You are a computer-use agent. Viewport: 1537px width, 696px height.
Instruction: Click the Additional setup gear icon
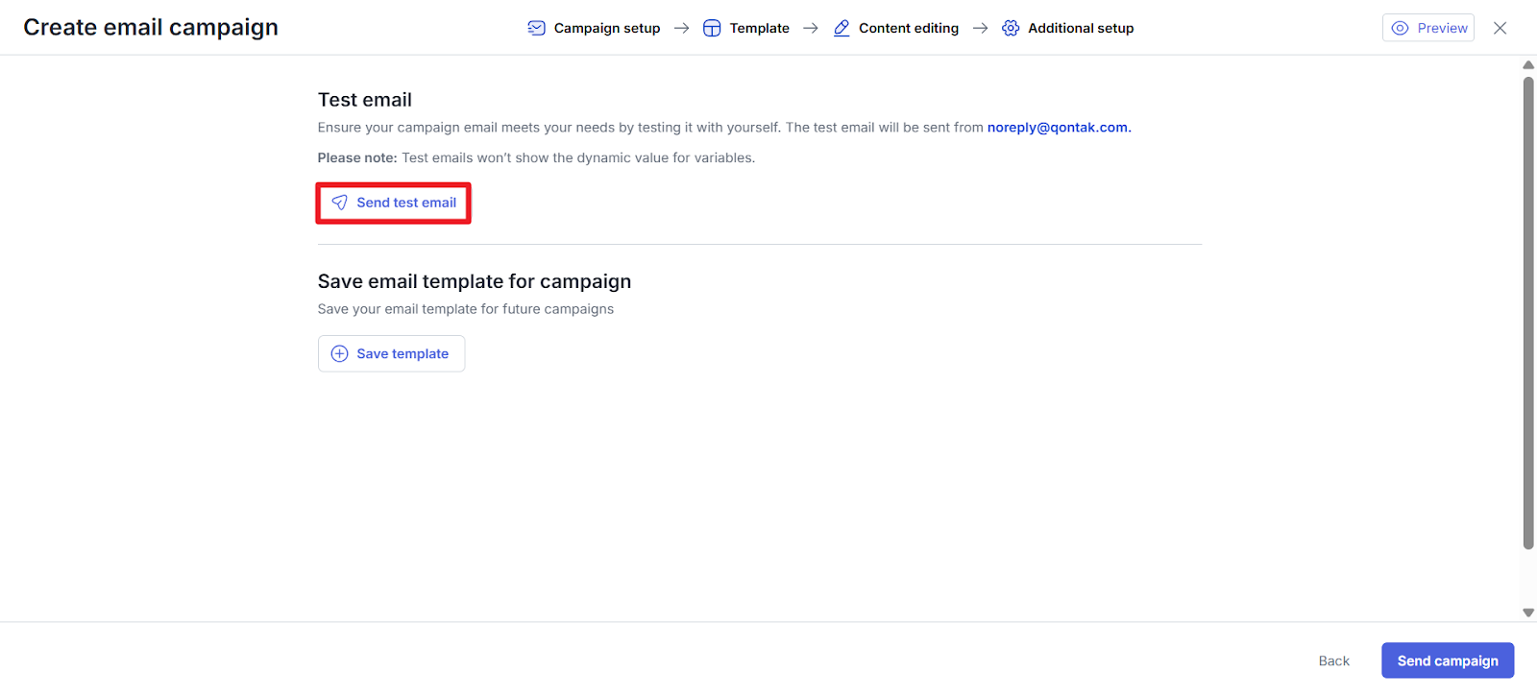click(1011, 28)
